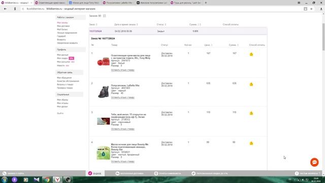Click the thumbs-up icon for the 15 postcards item

point(251,113)
